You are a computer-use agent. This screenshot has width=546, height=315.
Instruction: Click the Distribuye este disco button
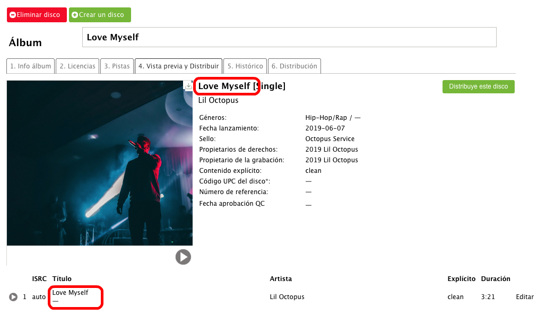coord(479,86)
